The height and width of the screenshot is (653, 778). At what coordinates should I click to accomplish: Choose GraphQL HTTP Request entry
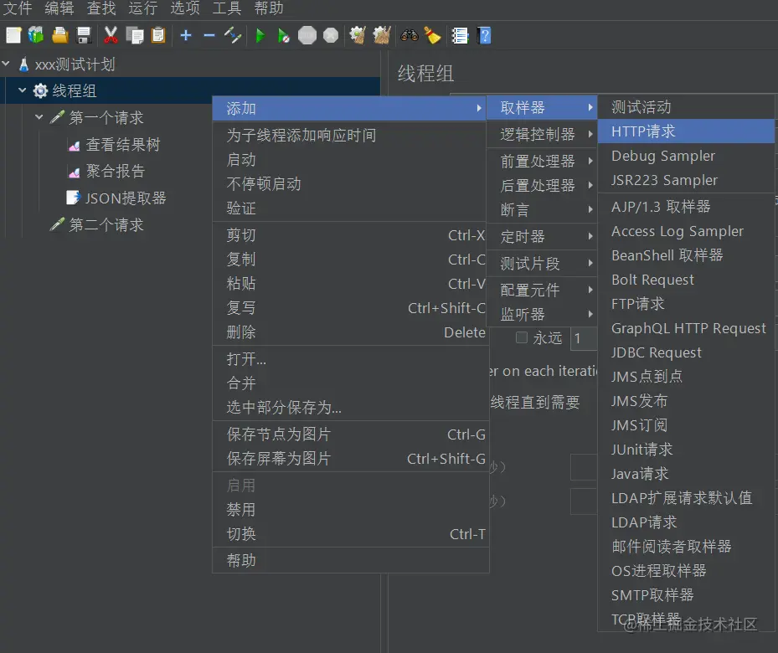click(686, 328)
